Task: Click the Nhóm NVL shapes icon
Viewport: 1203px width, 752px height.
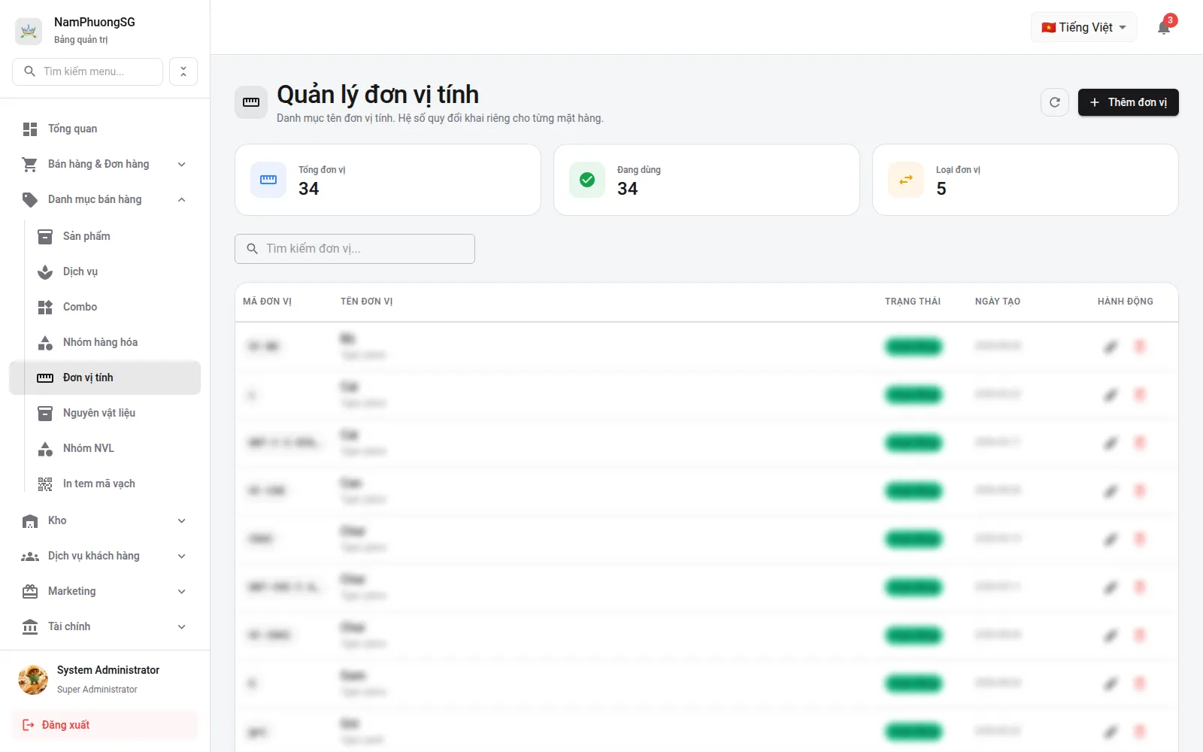Action: coord(45,448)
